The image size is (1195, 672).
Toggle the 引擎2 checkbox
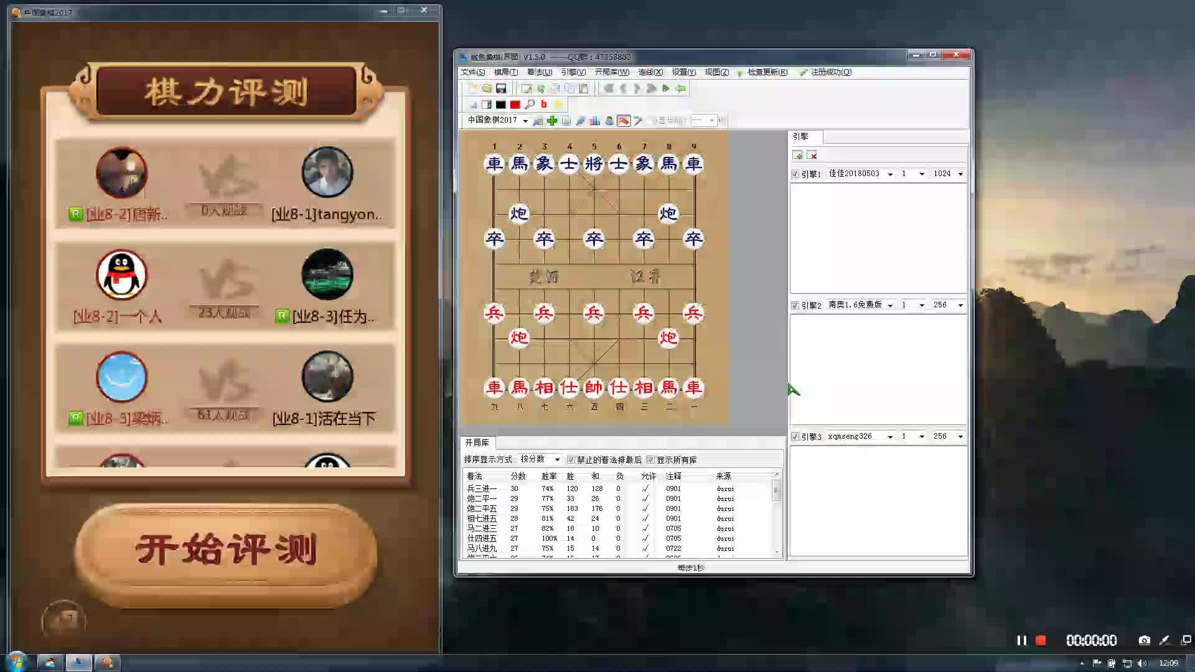coord(795,306)
